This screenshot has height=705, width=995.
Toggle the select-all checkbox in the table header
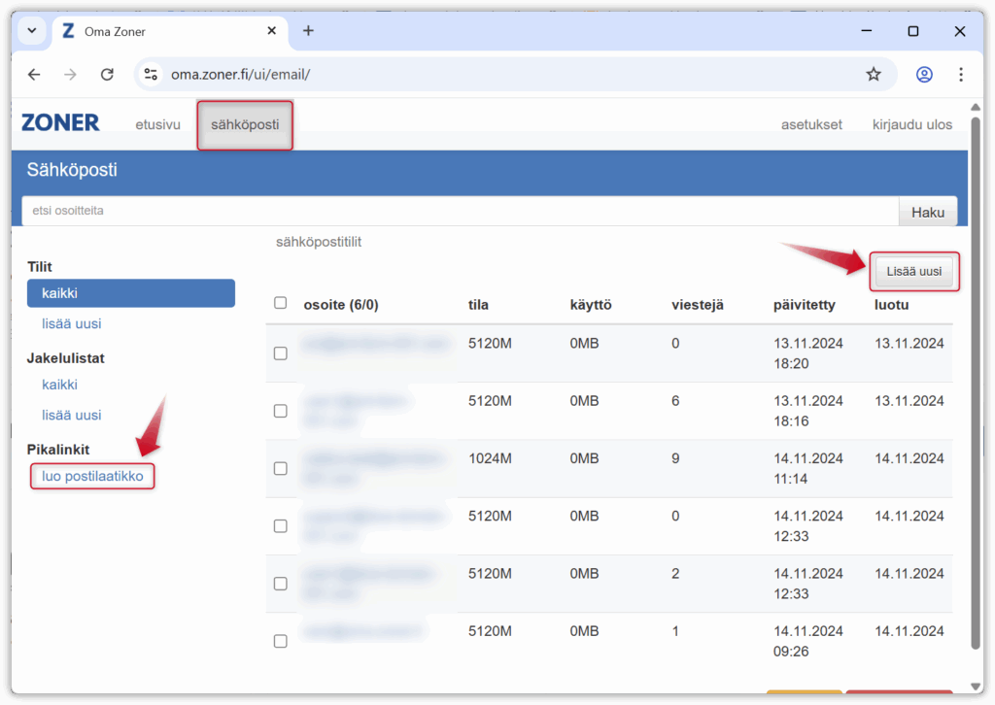281,303
